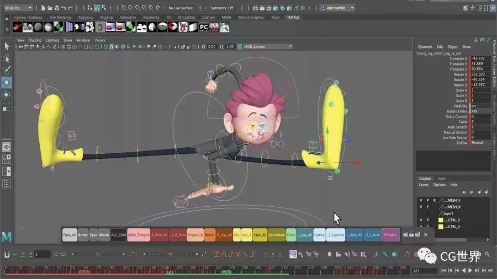Viewport: 497px width, 279px height.
Task: Toggle V visibility of first CTRL_lr layer
Action: tap(421, 220)
